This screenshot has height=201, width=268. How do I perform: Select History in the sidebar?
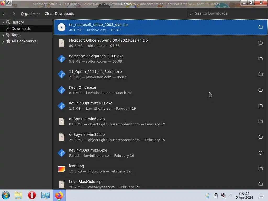[18, 23]
